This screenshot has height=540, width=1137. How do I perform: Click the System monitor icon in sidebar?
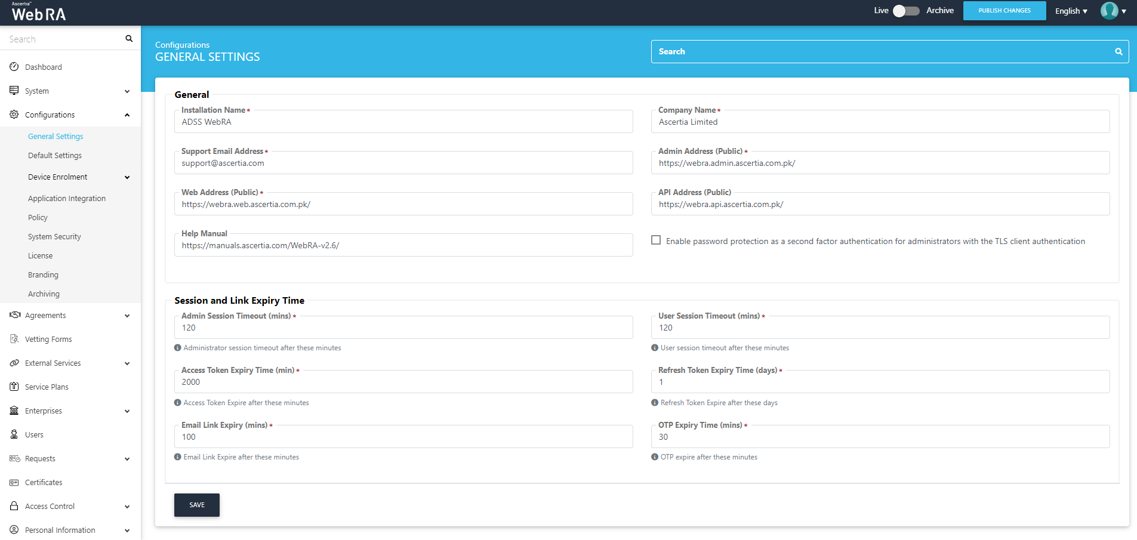click(x=14, y=91)
